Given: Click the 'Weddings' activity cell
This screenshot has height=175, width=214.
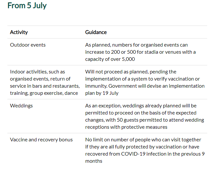Looking at the screenshot, I should coord(21,106).
